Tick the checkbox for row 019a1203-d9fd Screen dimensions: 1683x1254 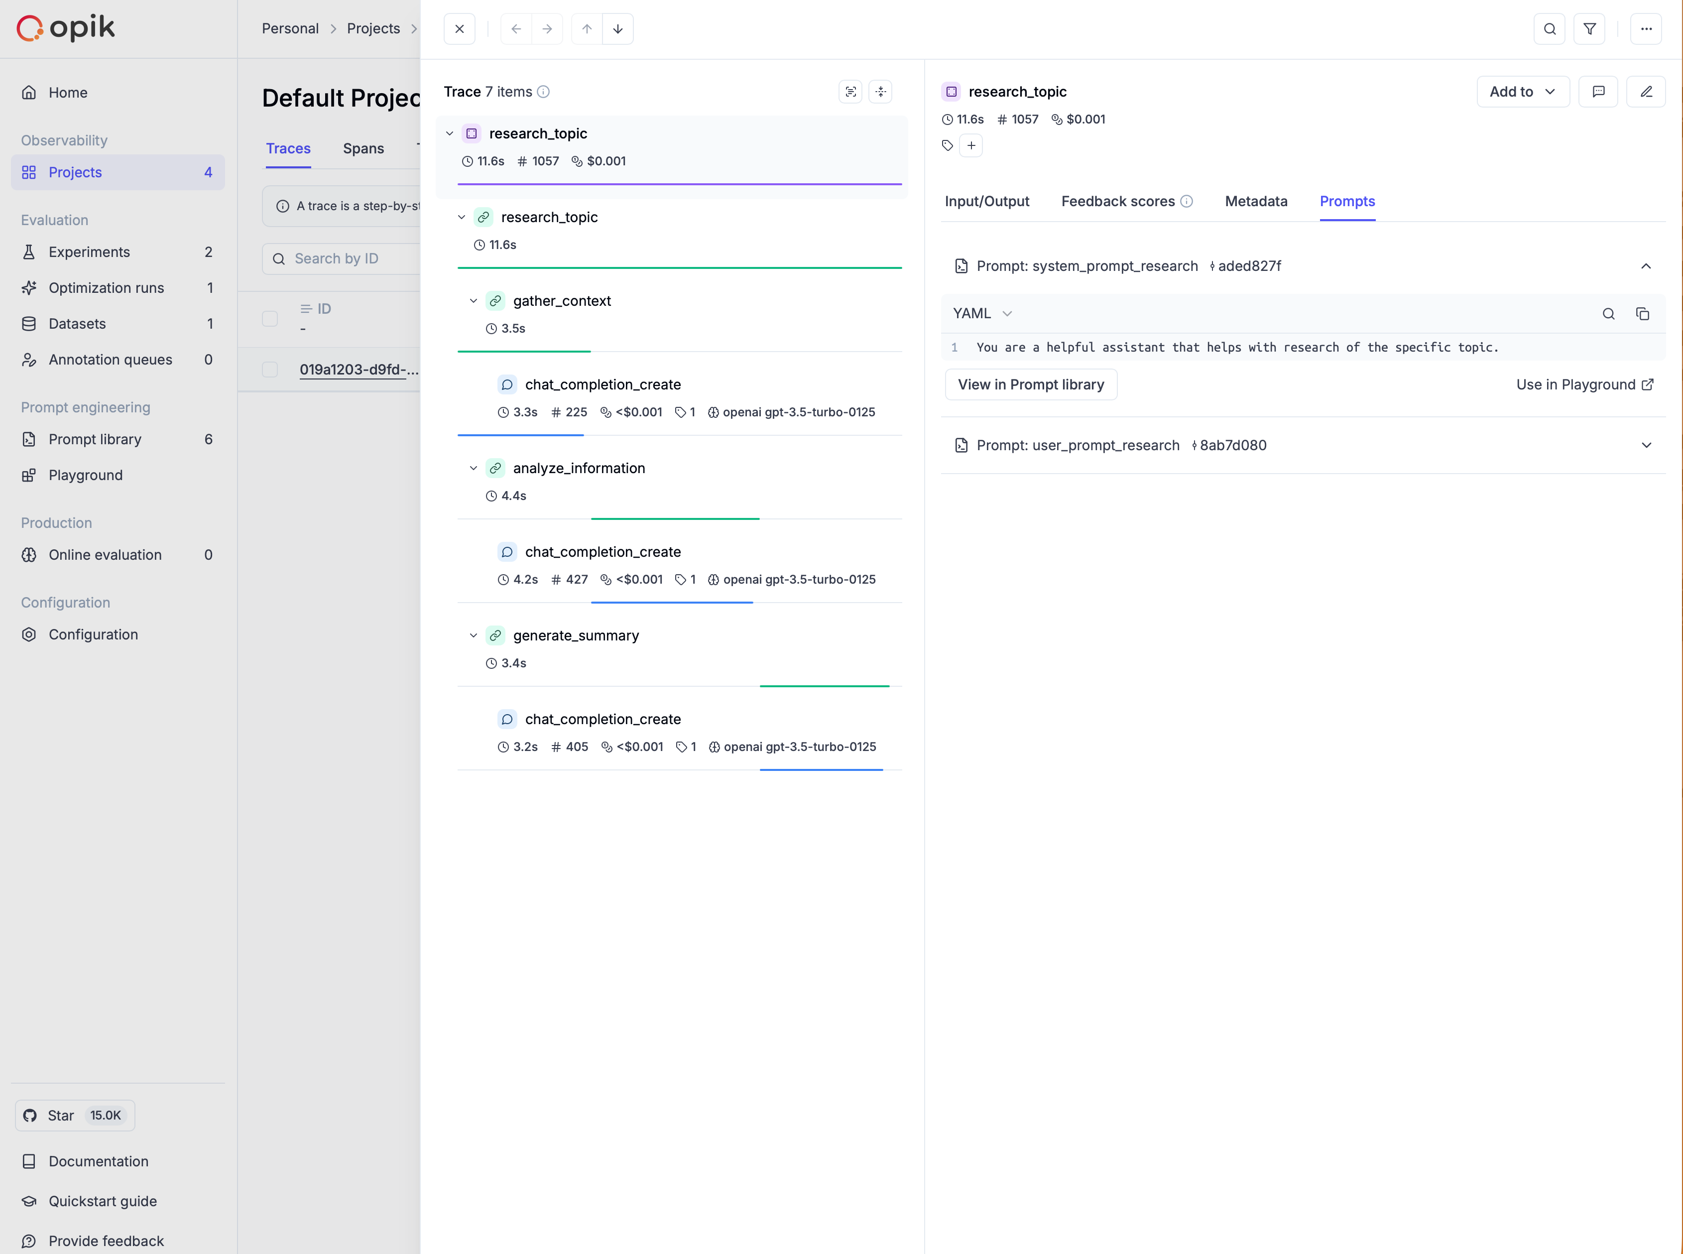(269, 370)
